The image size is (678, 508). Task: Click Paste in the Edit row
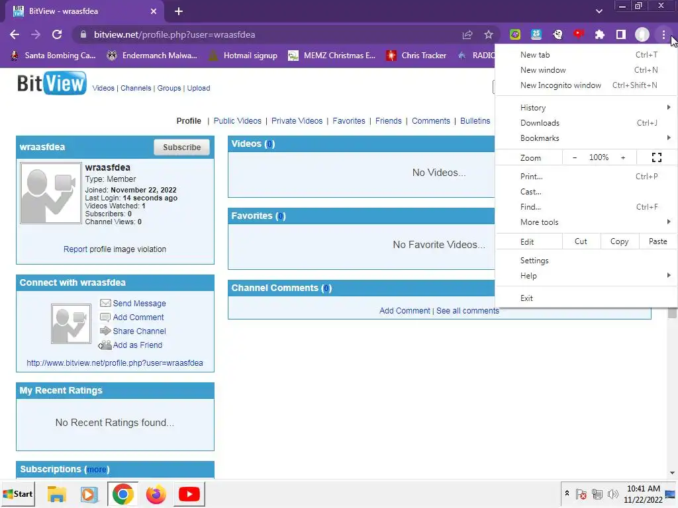[x=657, y=241]
